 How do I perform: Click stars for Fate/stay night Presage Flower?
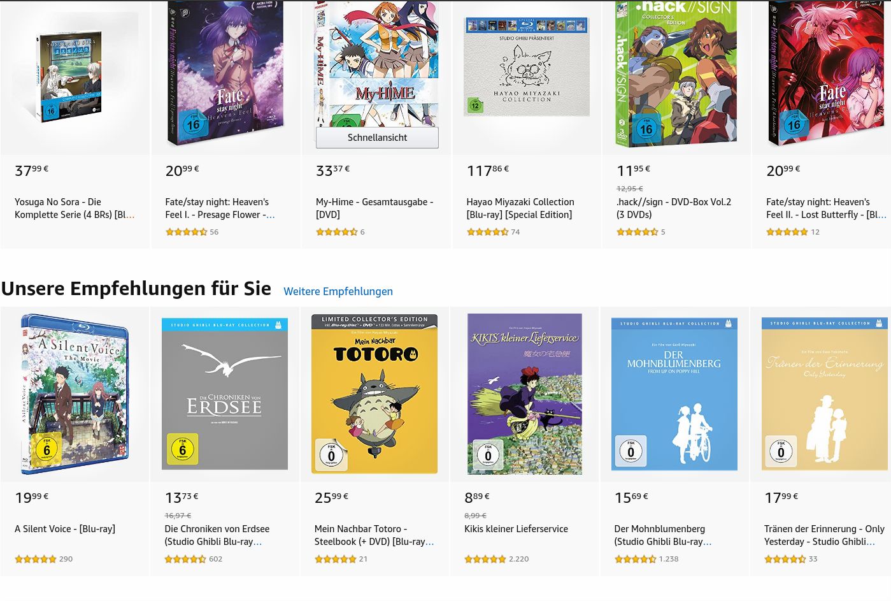[187, 232]
